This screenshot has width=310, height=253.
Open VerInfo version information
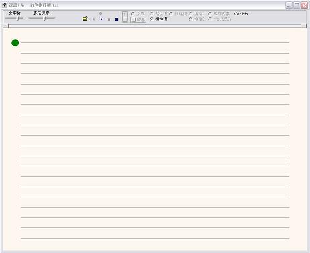(241, 14)
